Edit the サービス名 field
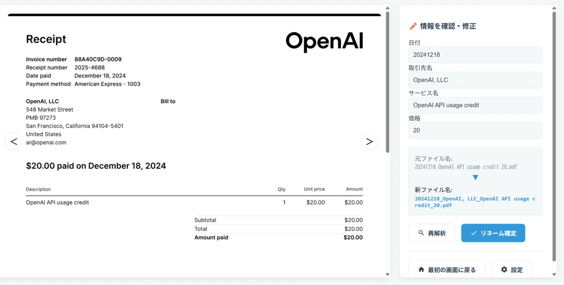 [475, 105]
